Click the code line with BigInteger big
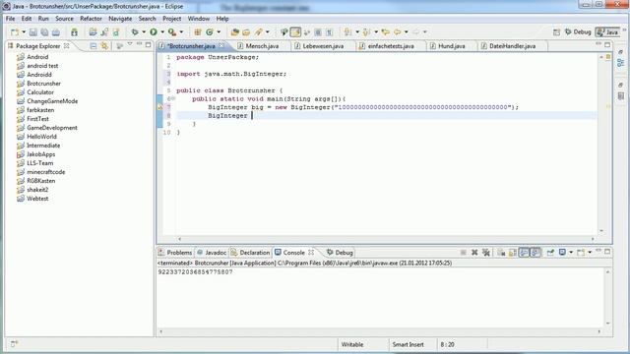The image size is (630, 354). tap(363, 107)
